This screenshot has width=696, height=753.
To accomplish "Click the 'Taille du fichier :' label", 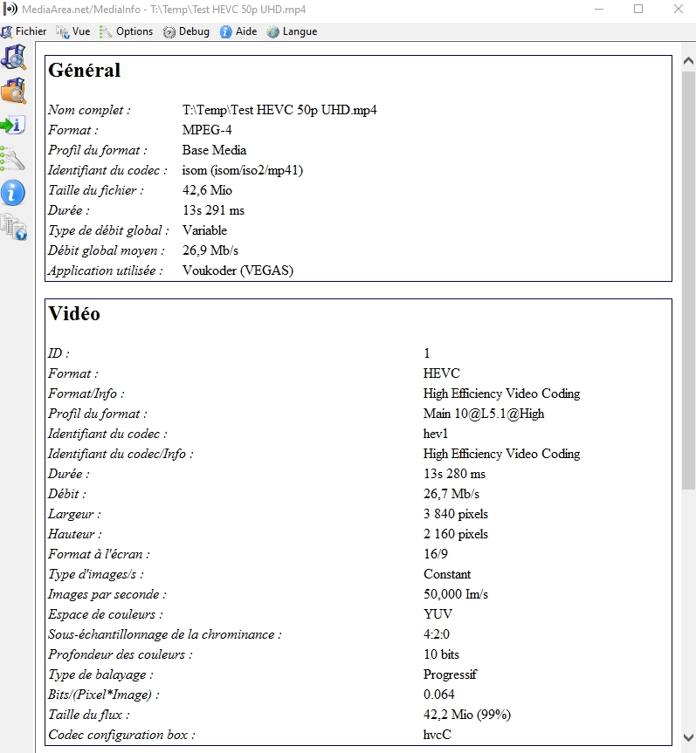I will pyautogui.click(x=96, y=191).
